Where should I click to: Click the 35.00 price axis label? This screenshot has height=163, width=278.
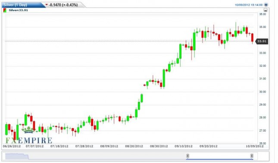pos(262,27)
